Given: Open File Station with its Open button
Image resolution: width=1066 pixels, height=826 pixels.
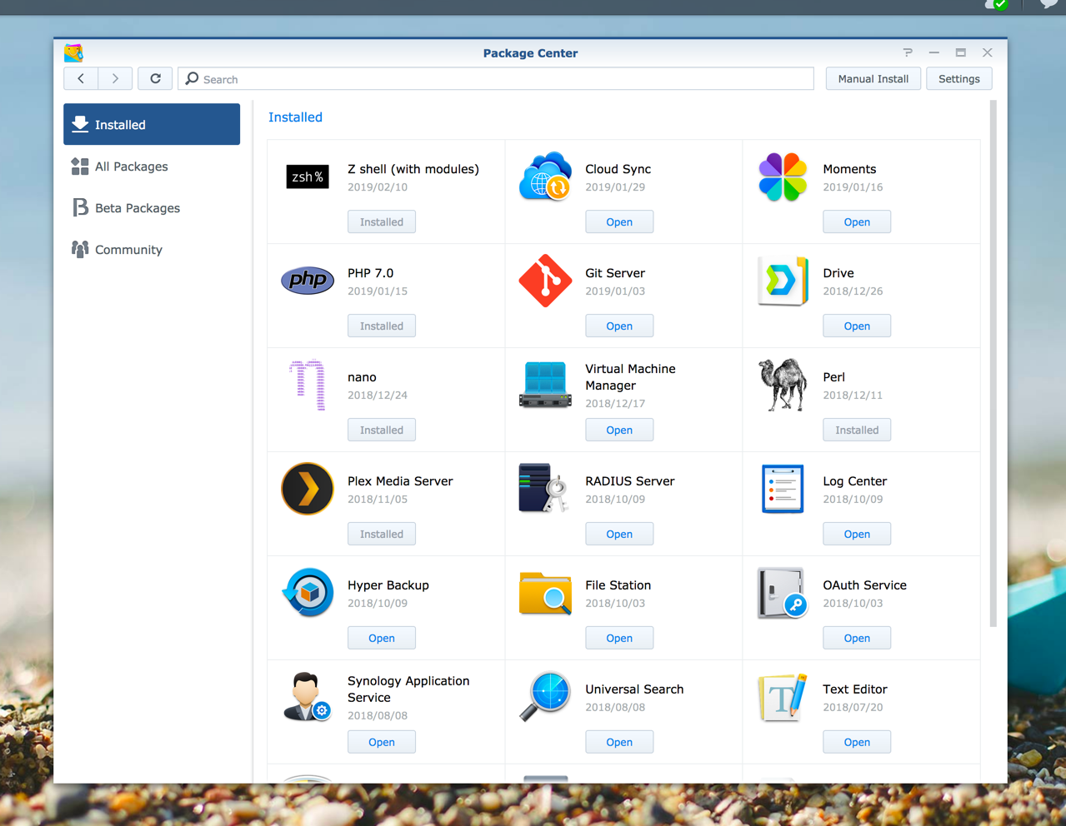Looking at the screenshot, I should pos(618,637).
